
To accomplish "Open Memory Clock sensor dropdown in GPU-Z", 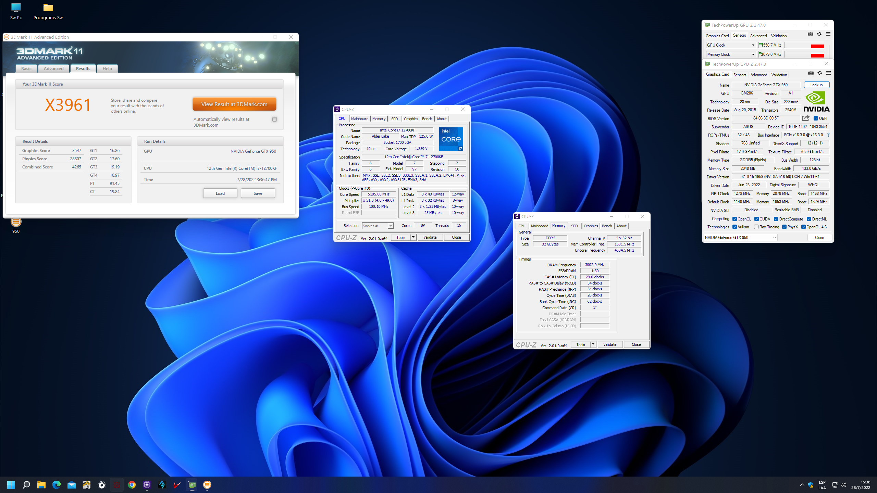I will click(753, 54).
